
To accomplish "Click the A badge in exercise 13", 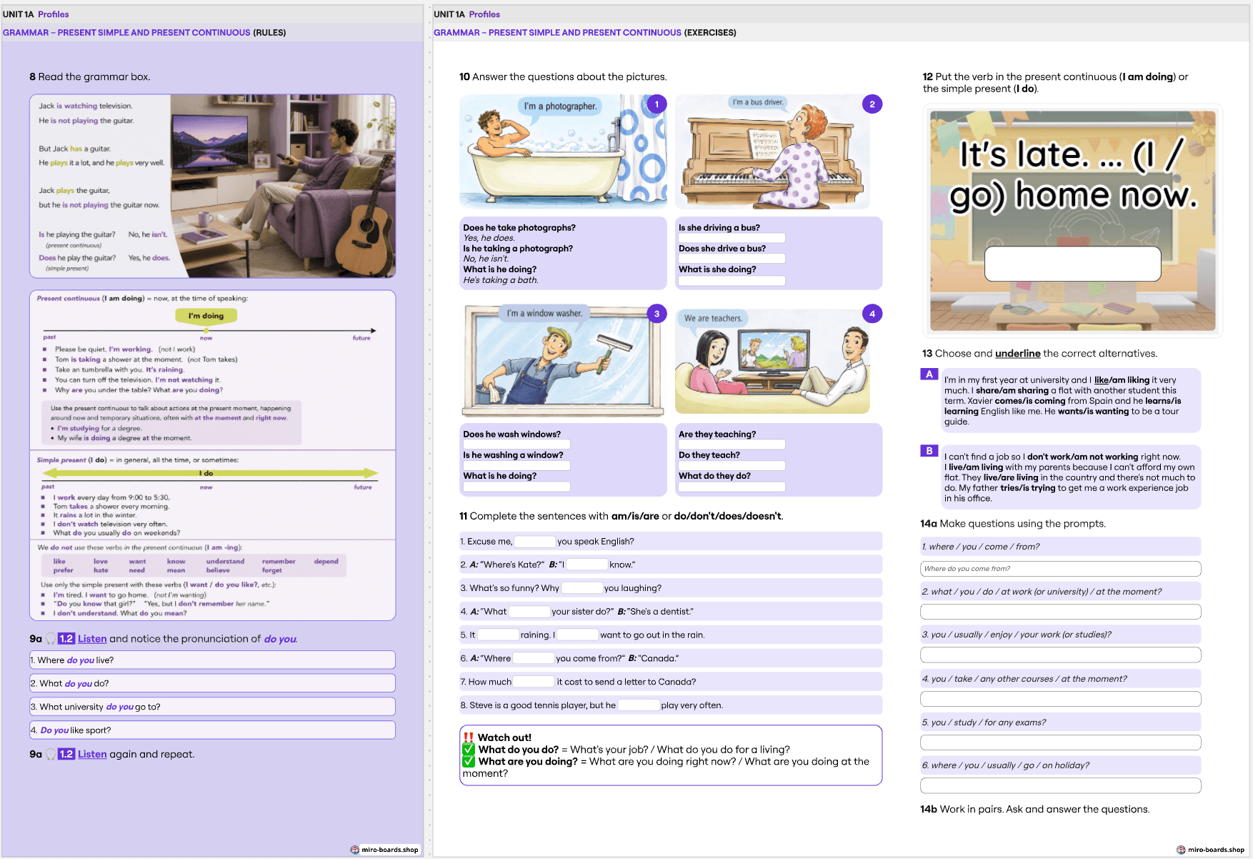I will (x=929, y=374).
